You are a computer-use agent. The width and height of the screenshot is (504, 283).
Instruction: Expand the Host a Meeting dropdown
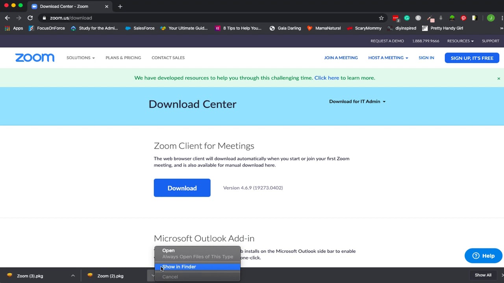[388, 58]
